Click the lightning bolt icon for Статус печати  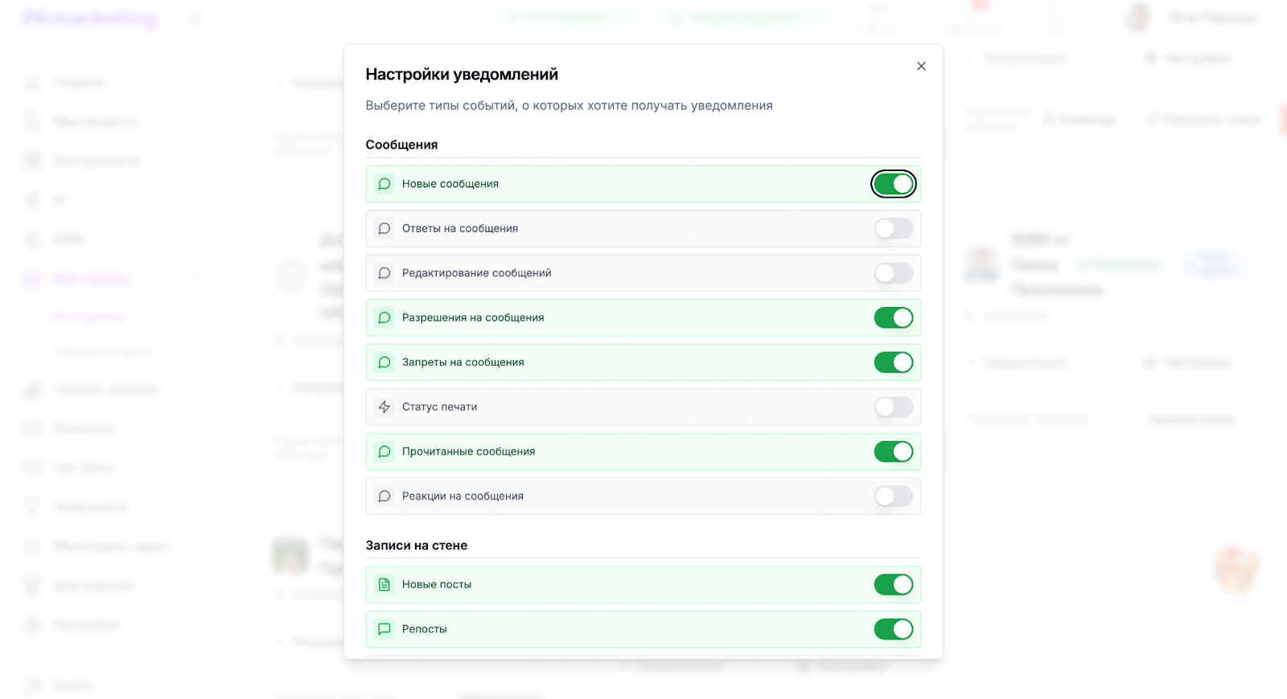(384, 407)
